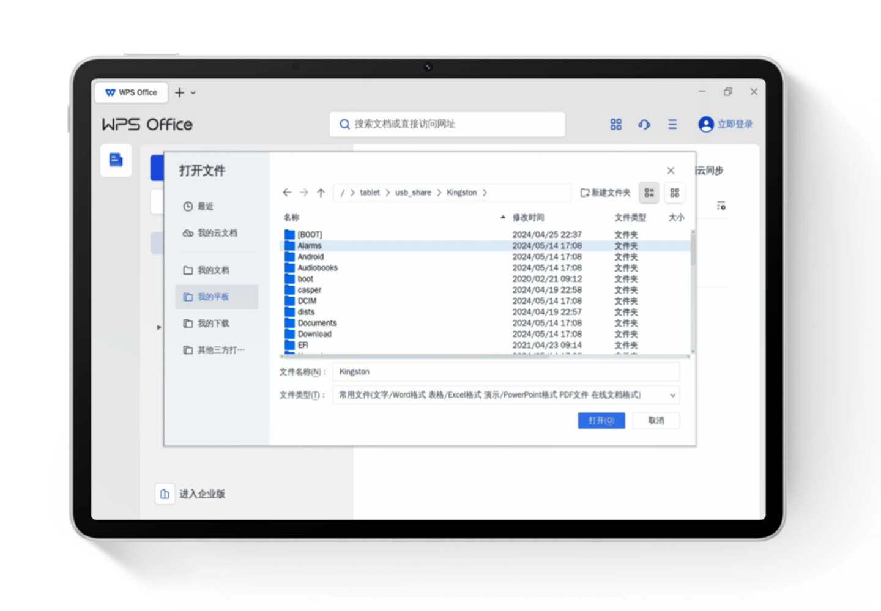Switch to list view icon
This screenshot has height=611, width=881.
649,193
